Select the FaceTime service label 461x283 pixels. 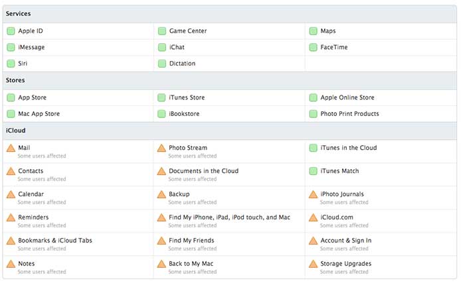[334, 47]
